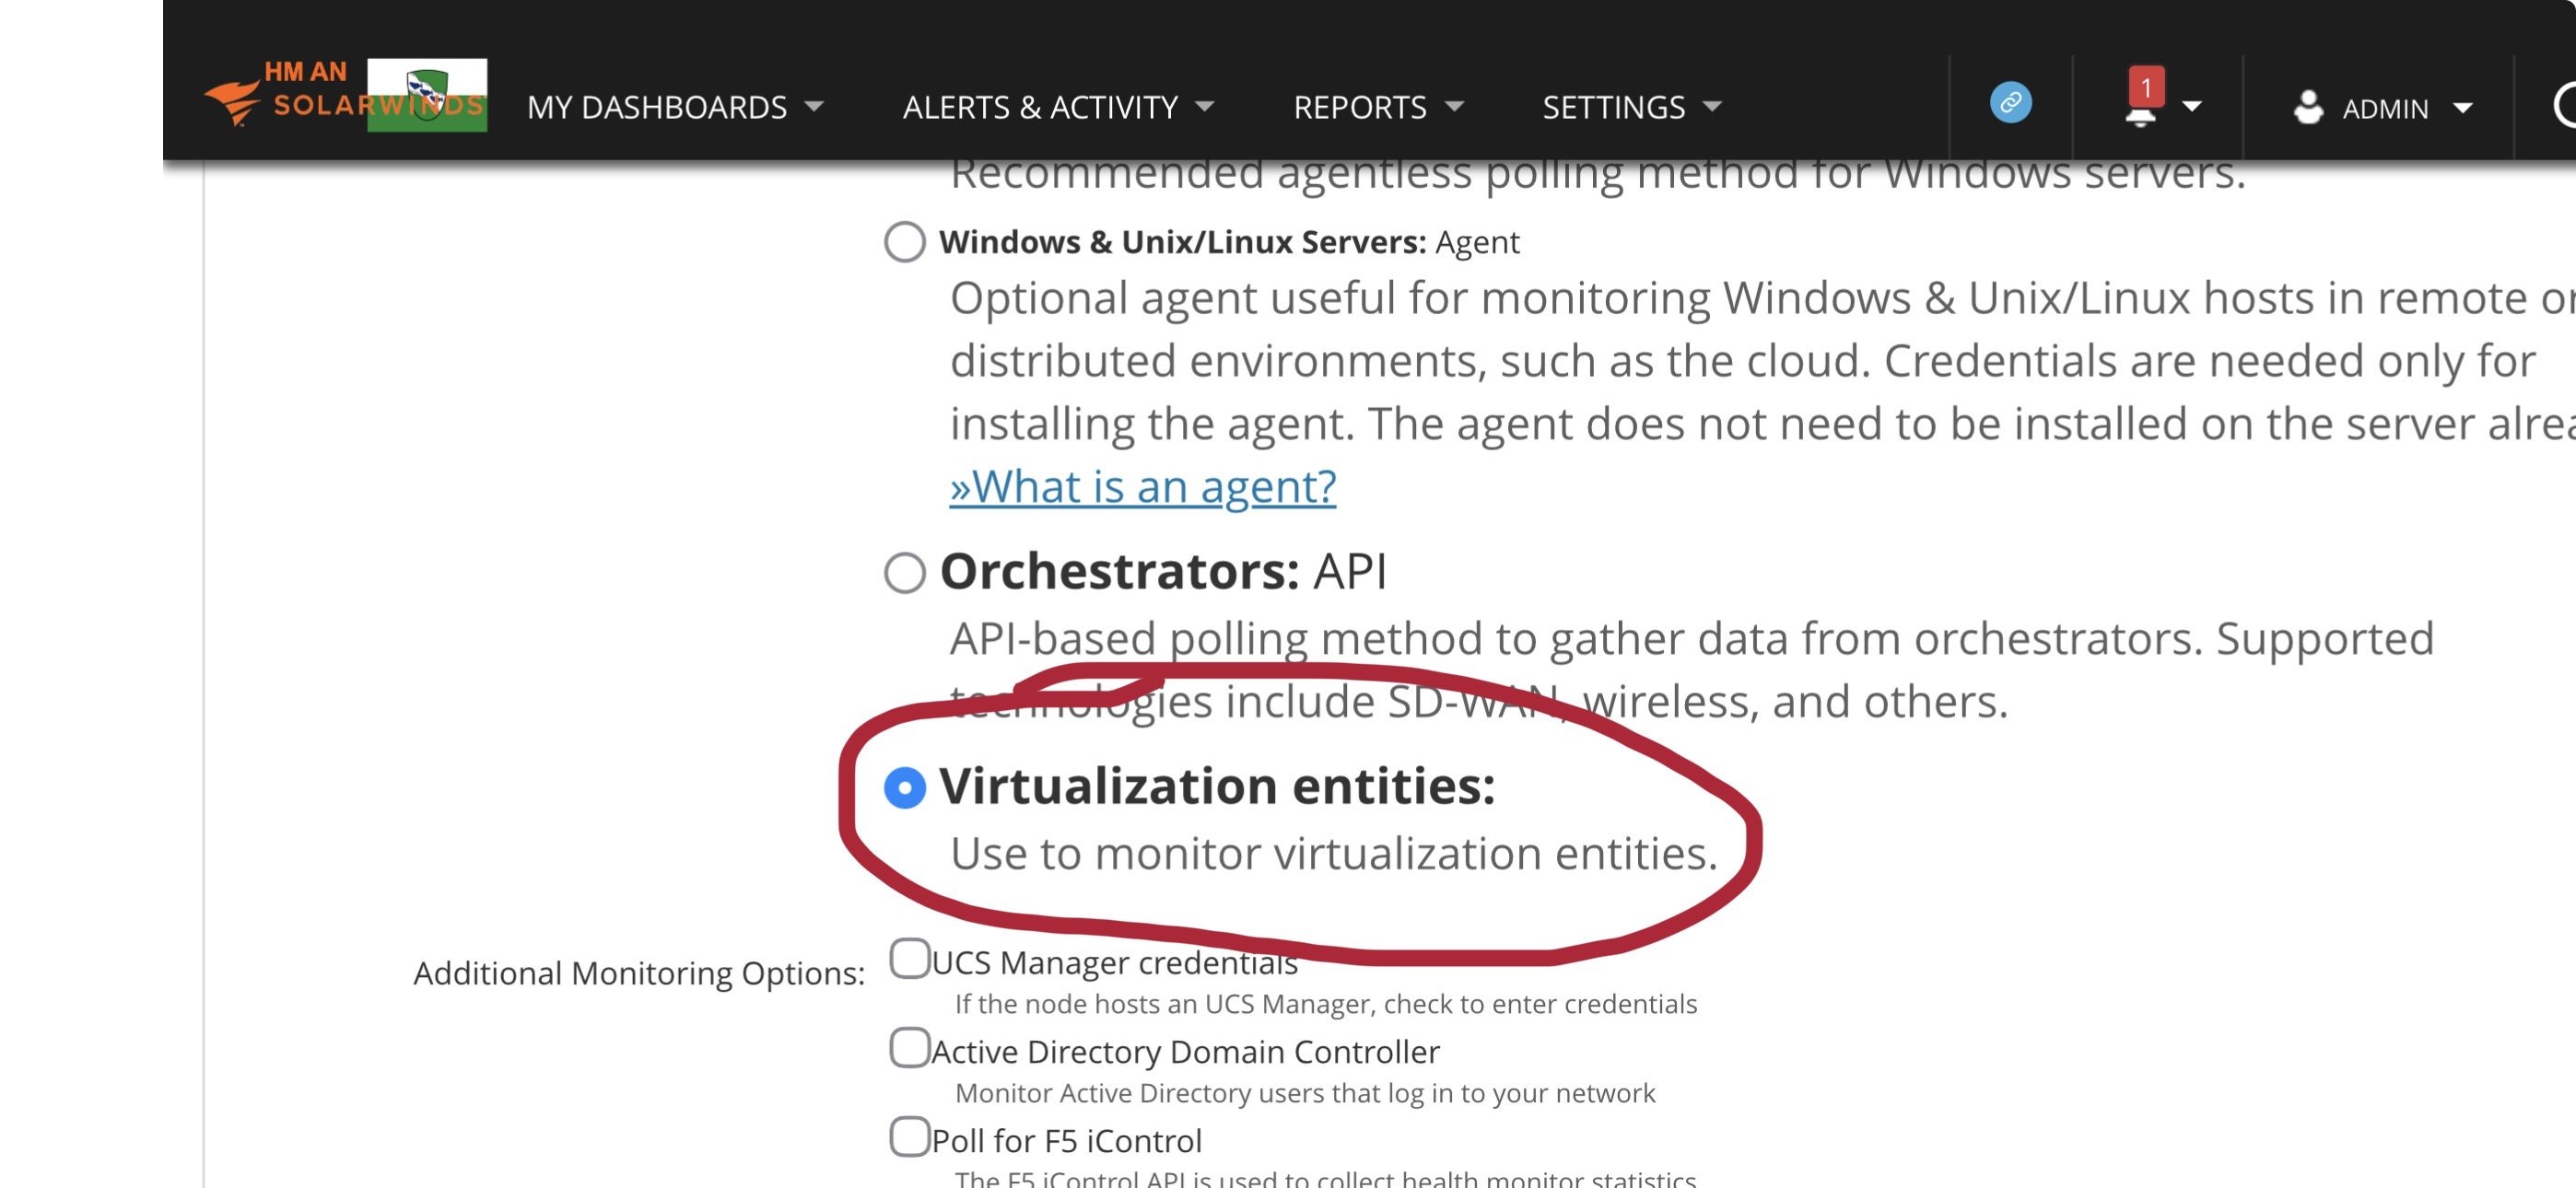Open the Alerts & Activity menu
2576x1188 pixels.
[x=1040, y=107]
